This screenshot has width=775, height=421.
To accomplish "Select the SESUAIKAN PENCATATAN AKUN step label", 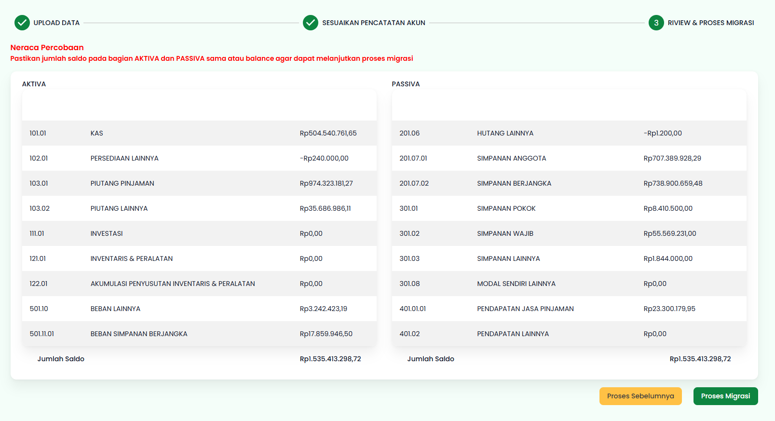I will tap(373, 23).
